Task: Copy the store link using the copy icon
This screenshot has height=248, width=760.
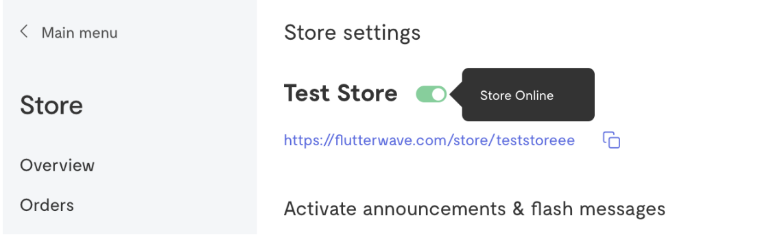Action: pos(612,140)
